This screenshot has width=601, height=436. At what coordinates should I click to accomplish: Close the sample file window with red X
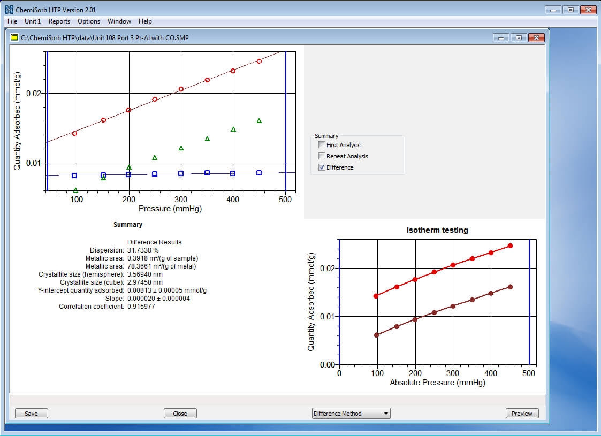pos(536,37)
